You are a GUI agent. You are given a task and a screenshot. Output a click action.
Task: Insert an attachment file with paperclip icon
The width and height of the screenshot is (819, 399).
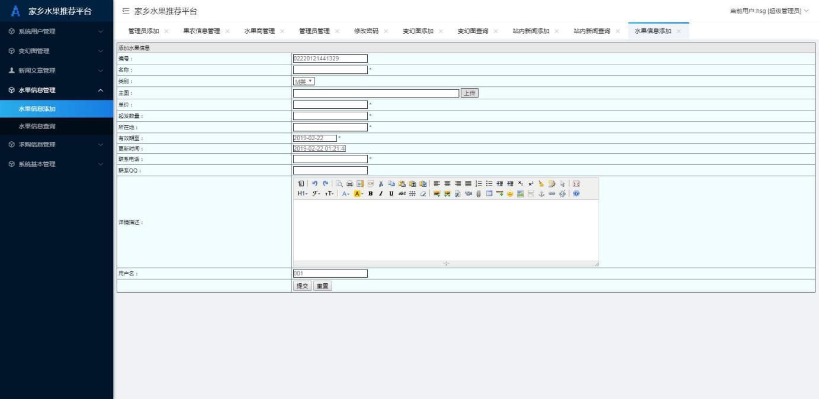(478, 193)
